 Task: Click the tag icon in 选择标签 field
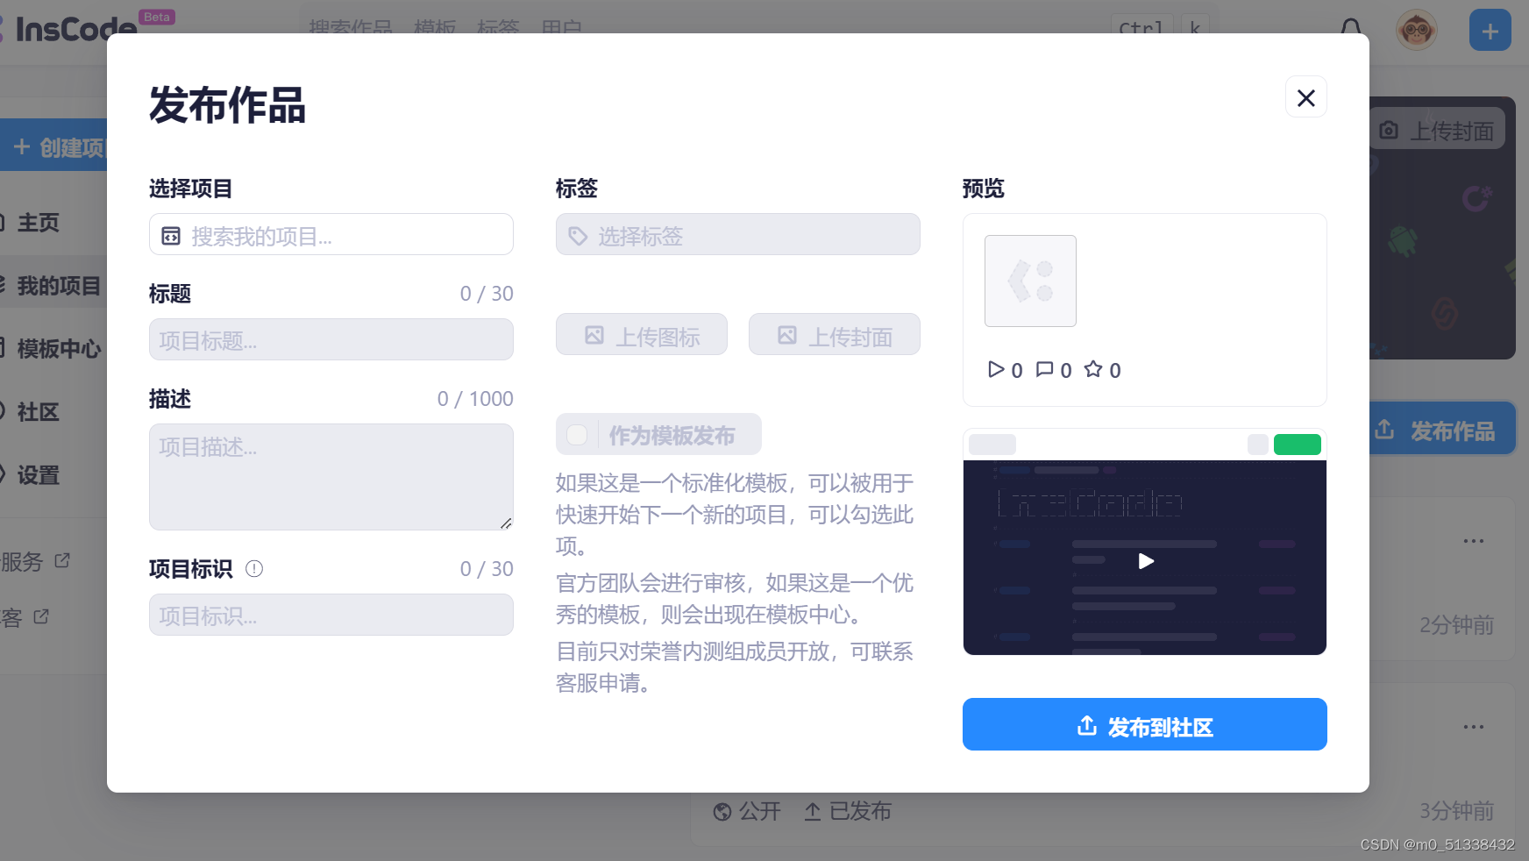pyautogui.click(x=578, y=236)
